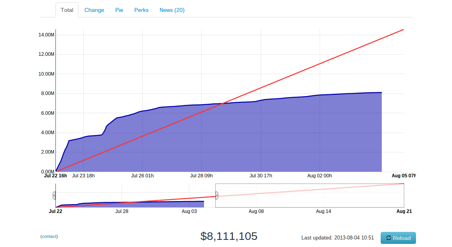452x247 pixels.
Task: Switch to the Change tab
Action: point(94,10)
